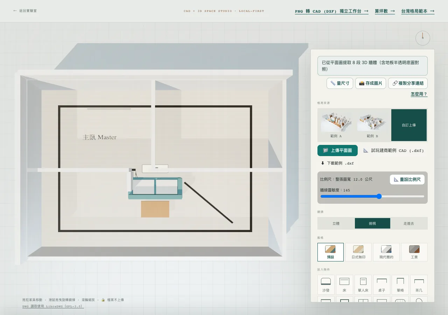Click 下載範例 .dxf to download sample
Screen dimensions: 448x315
[337, 163]
